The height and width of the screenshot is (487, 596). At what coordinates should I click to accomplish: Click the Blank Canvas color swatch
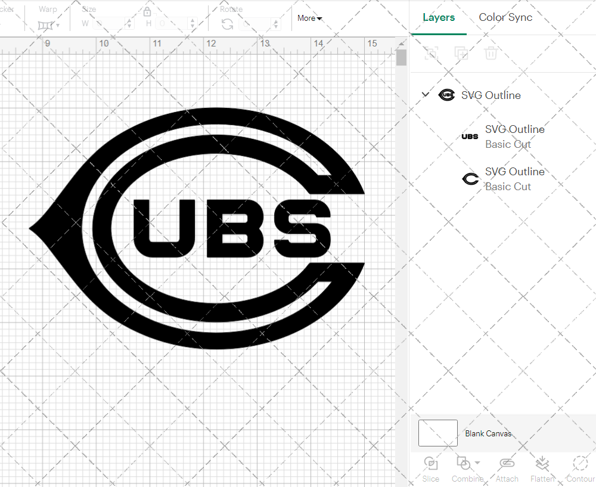437,433
